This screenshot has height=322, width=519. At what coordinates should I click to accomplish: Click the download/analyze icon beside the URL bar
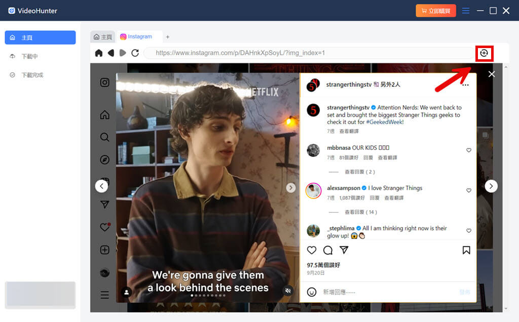tap(484, 53)
